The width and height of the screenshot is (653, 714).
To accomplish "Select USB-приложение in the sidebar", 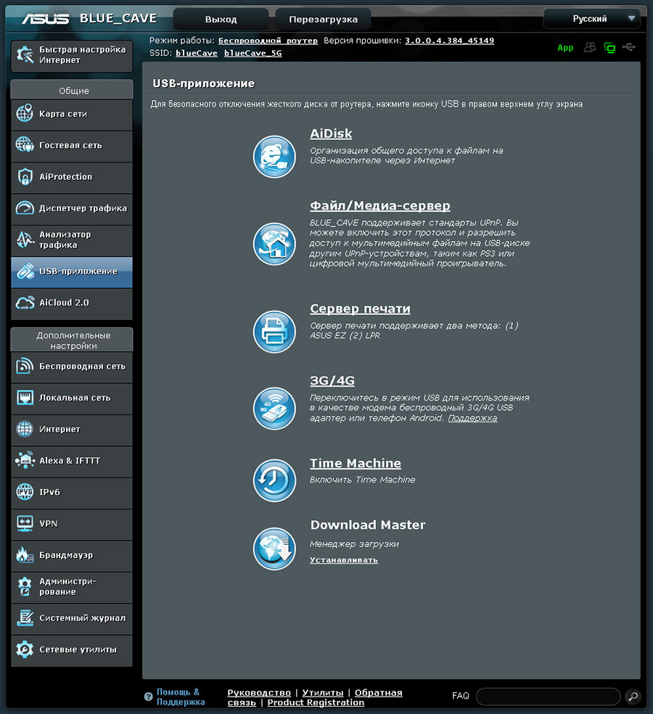I will point(72,272).
